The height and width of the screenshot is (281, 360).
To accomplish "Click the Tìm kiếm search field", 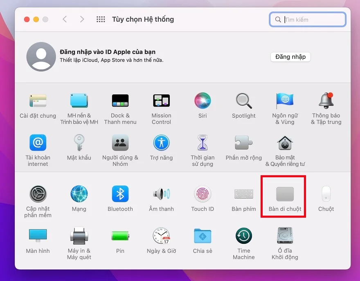I will tap(307, 19).
